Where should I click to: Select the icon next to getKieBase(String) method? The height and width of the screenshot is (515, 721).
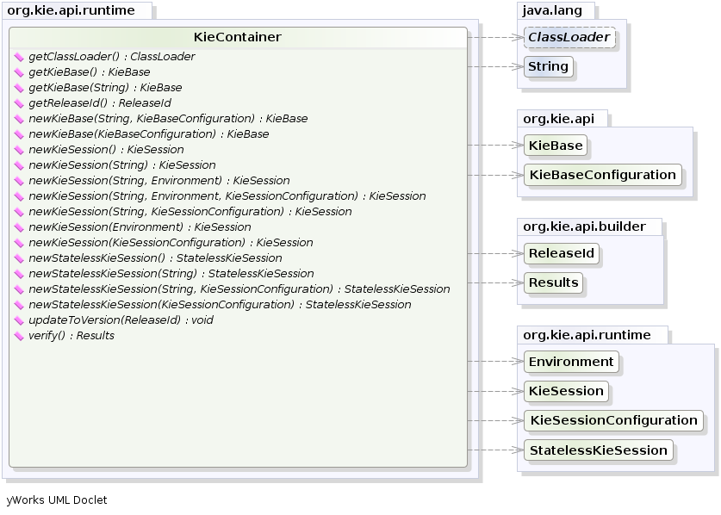[x=21, y=87]
